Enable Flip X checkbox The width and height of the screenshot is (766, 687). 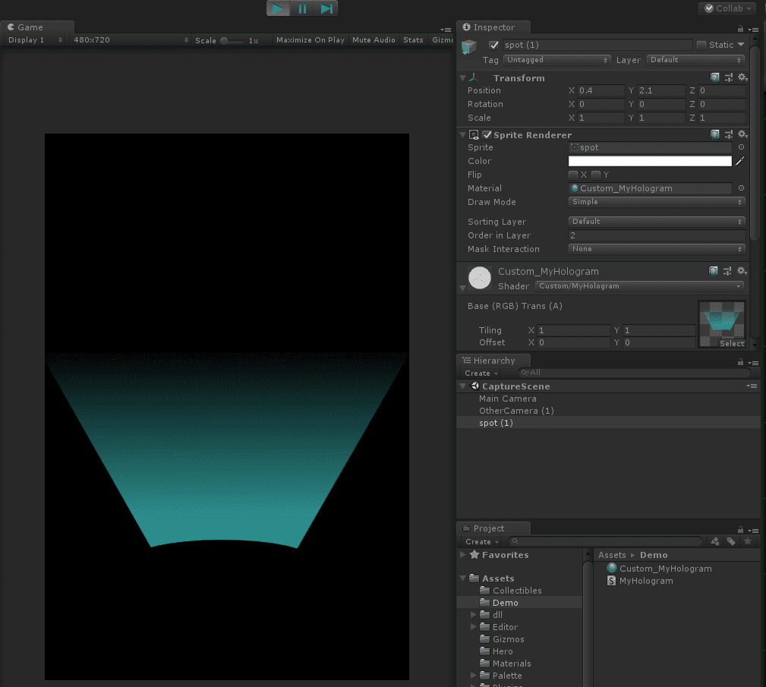tap(573, 175)
